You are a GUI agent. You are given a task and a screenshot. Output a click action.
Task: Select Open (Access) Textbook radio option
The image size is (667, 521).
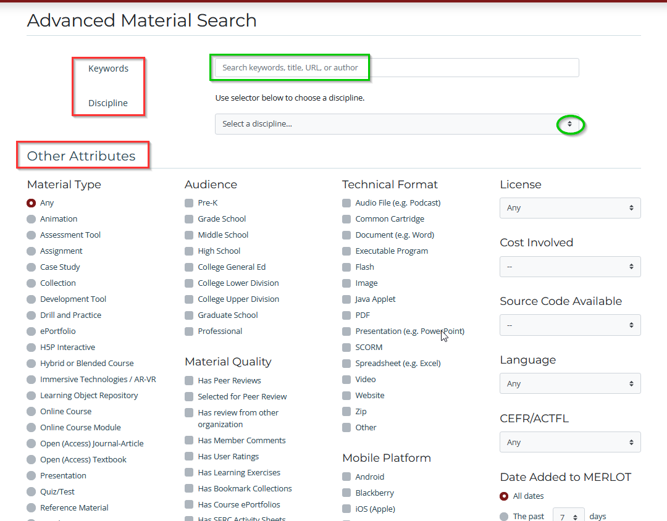coord(31,460)
